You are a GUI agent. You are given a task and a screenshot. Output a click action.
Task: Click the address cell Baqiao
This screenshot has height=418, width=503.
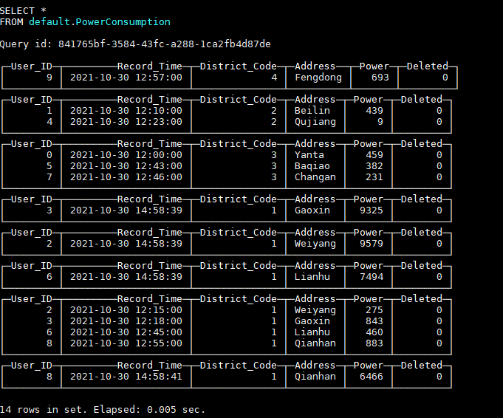click(x=312, y=166)
